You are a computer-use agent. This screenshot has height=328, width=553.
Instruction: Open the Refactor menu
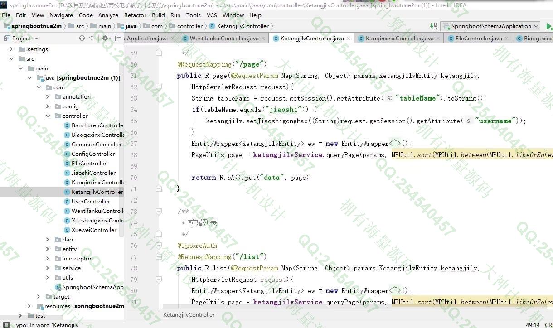coord(135,15)
